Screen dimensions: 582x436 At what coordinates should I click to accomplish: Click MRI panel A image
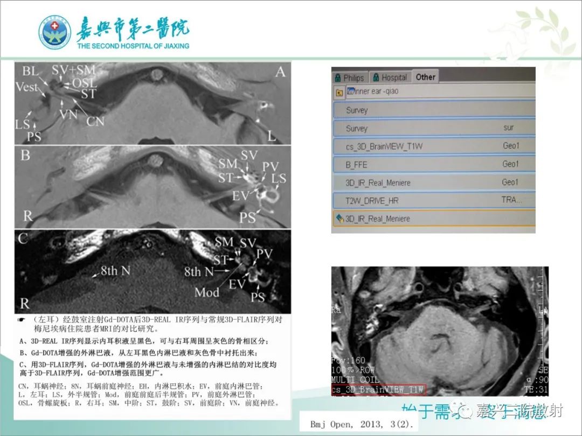153,103
